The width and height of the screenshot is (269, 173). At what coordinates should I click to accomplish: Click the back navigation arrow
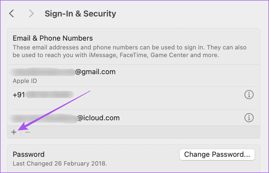click(x=11, y=13)
